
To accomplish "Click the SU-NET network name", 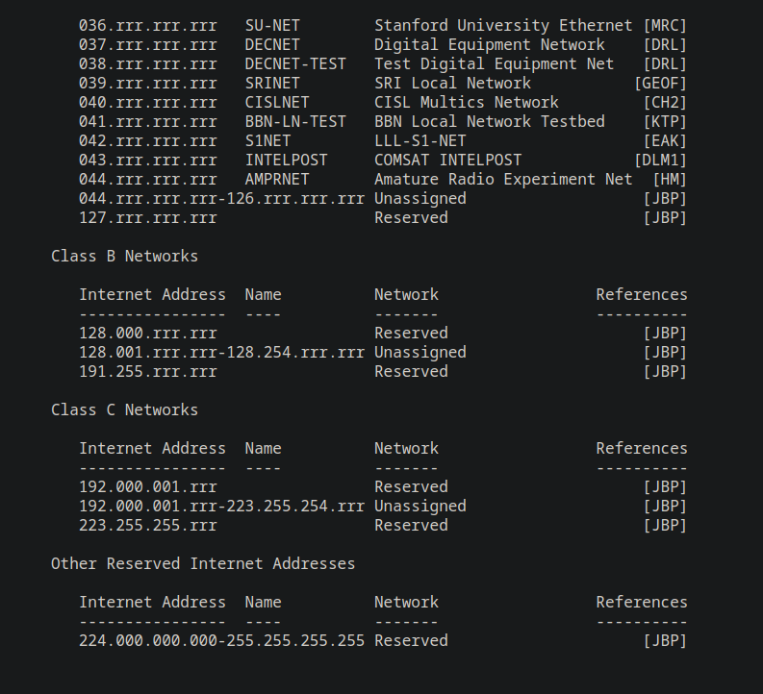I will click(272, 25).
